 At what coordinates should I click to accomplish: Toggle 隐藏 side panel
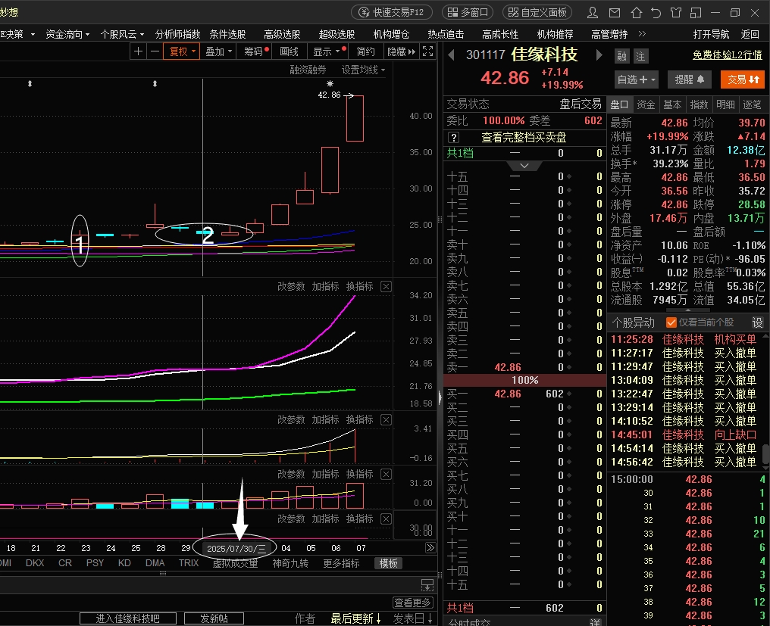pos(401,51)
